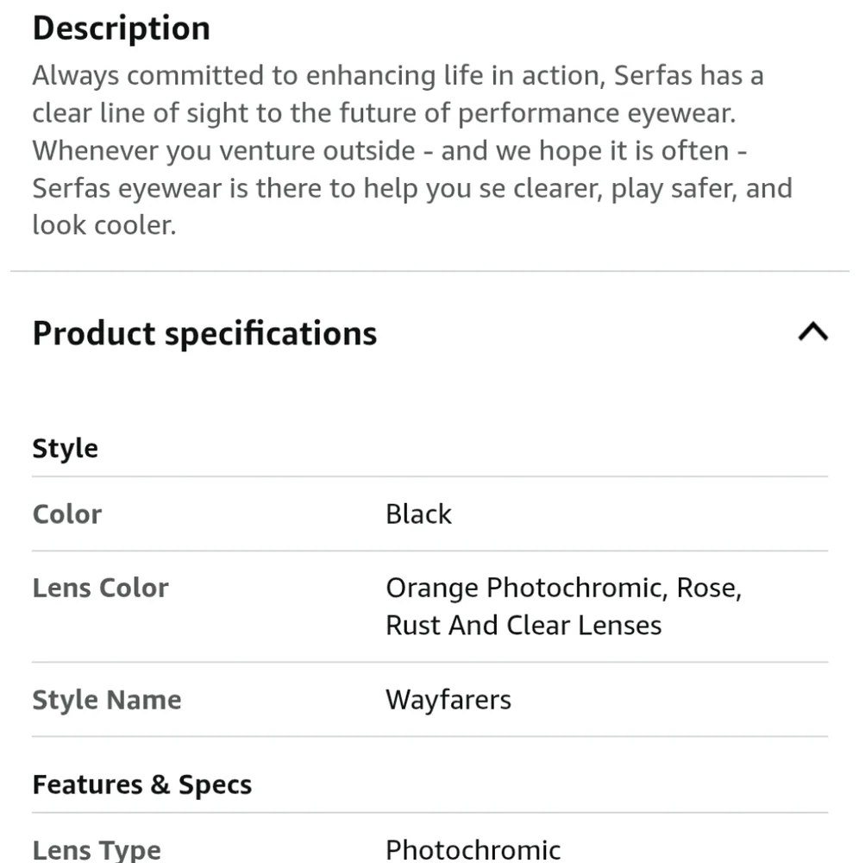
Task: Select the Style Name row label
Action: (107, 700)
